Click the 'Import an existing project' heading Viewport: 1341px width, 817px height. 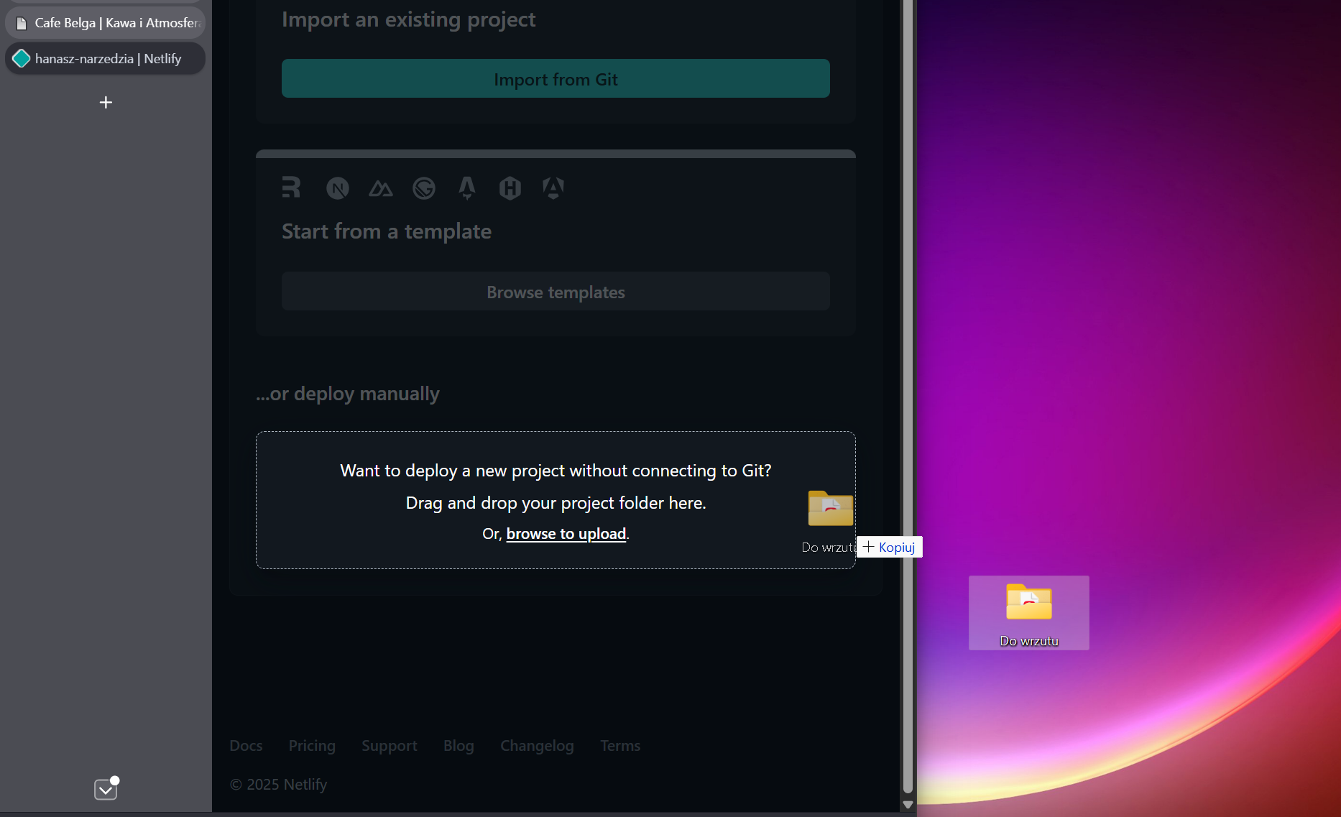[x=408, y=19]
